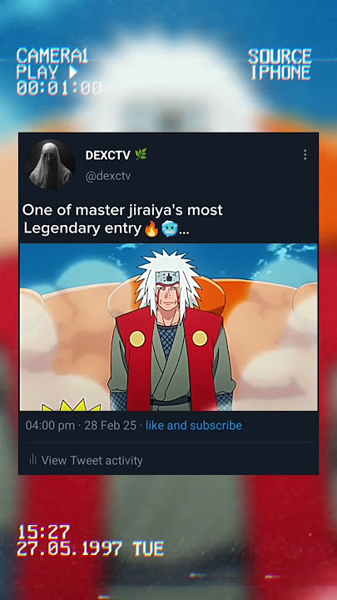The image size is (337, 600).
Task: Click the leaf emoji beside DEXCTV
Action: [141, 155]
